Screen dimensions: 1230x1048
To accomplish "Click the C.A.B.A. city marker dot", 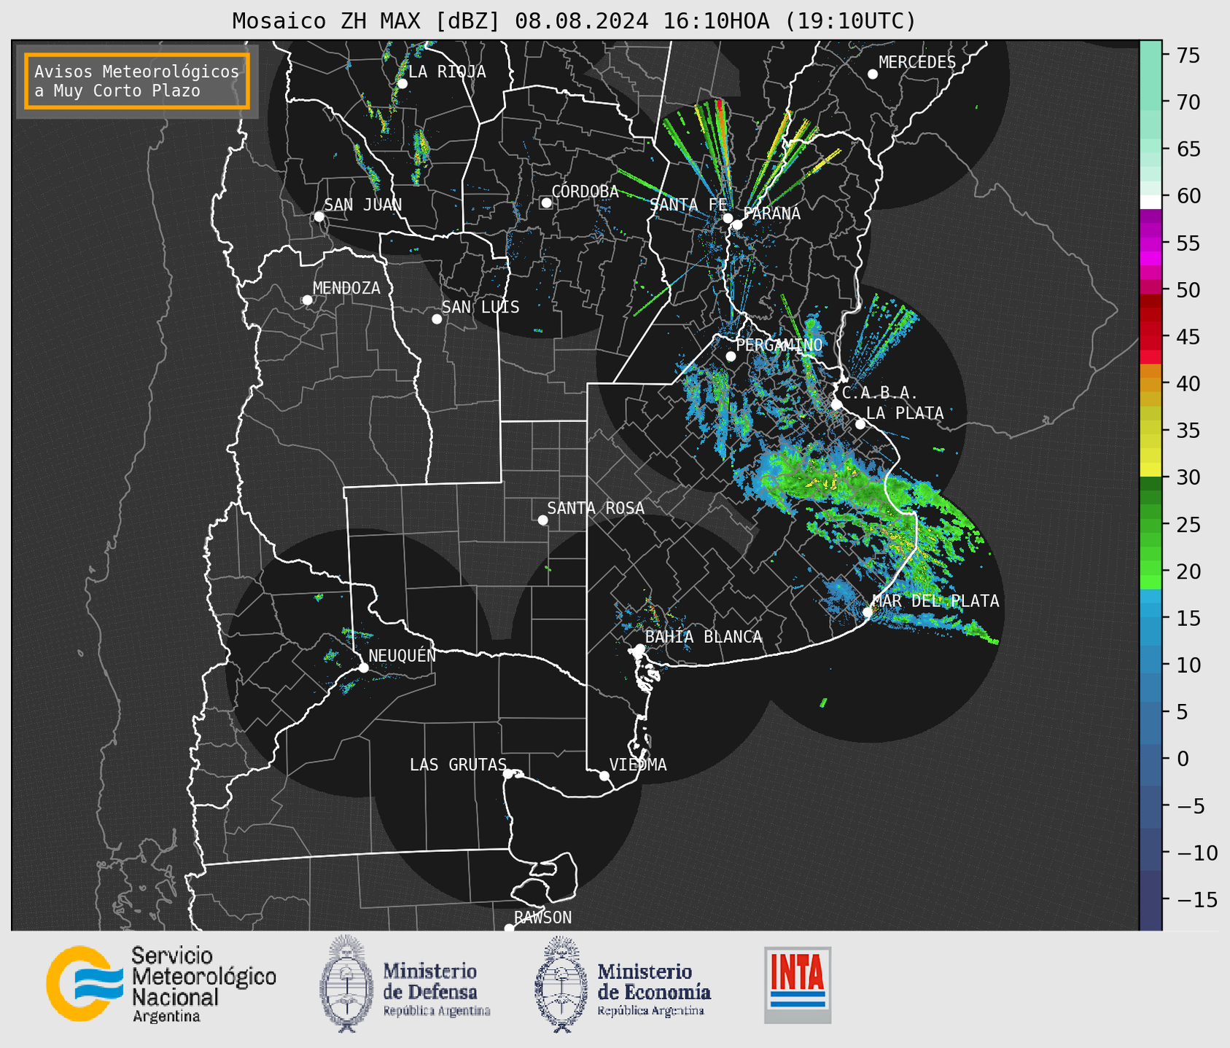I will [x=836, y=404].
